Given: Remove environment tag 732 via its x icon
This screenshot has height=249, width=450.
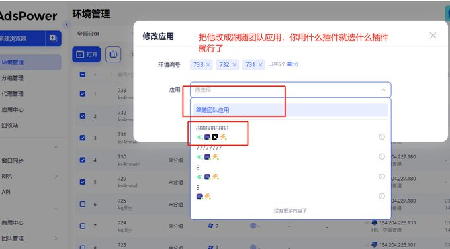Looking at the screenshot, I should pyautogui.click(x=234, y=65).
